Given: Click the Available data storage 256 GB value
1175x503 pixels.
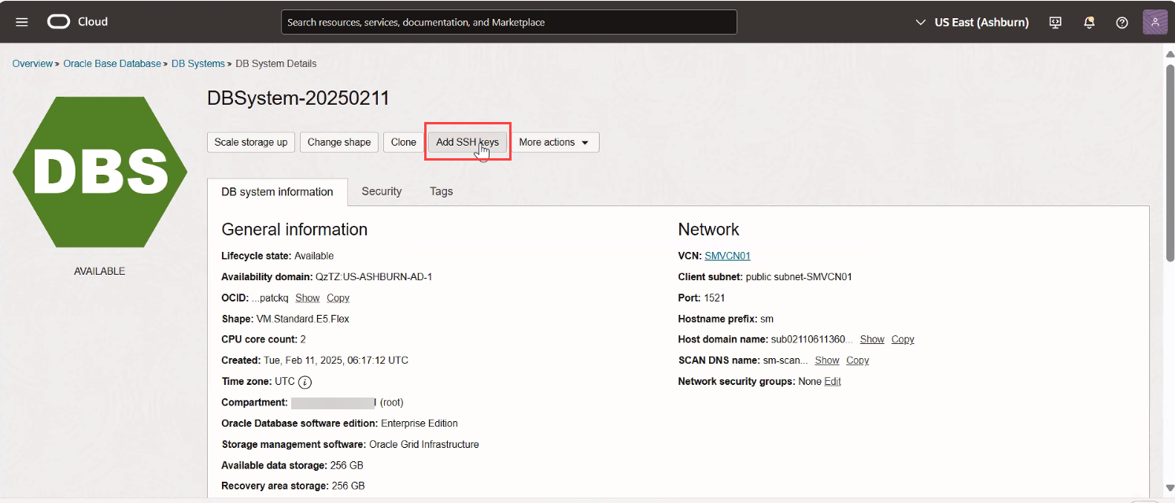Looking at the screenshot, I should coord(347,466).
